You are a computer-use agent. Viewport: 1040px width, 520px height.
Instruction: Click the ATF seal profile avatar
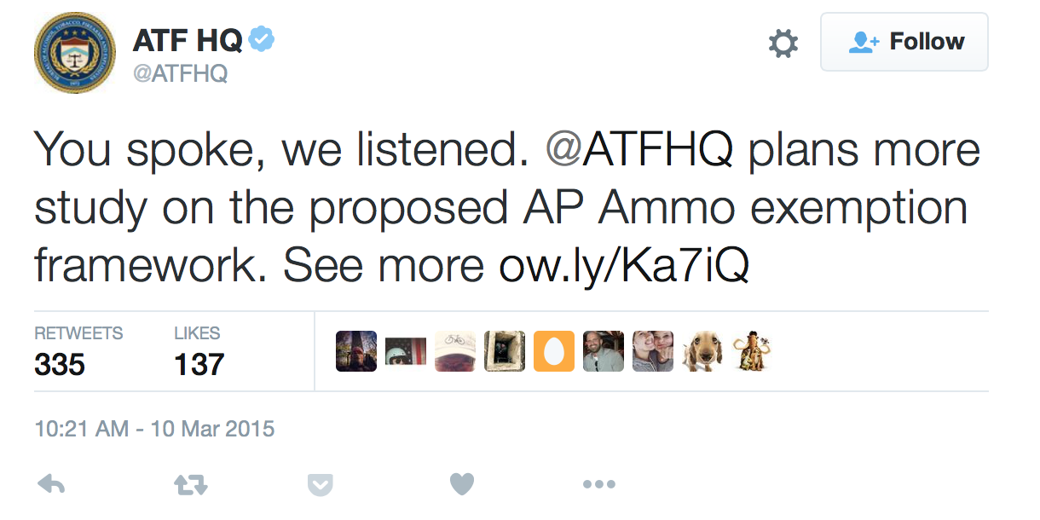(x=74, y=52)
